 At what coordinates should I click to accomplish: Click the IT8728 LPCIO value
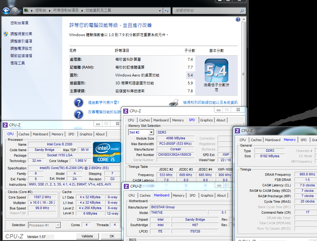click(x=195, y=231)
